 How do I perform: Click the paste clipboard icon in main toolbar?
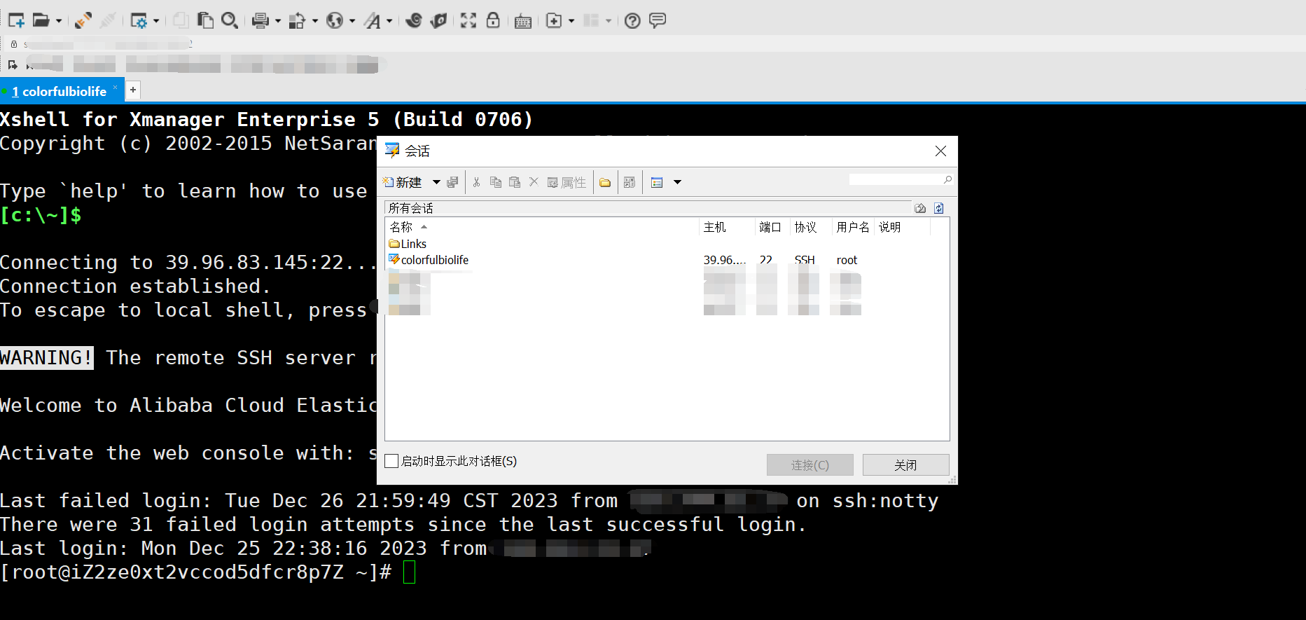tap(205, 20)
